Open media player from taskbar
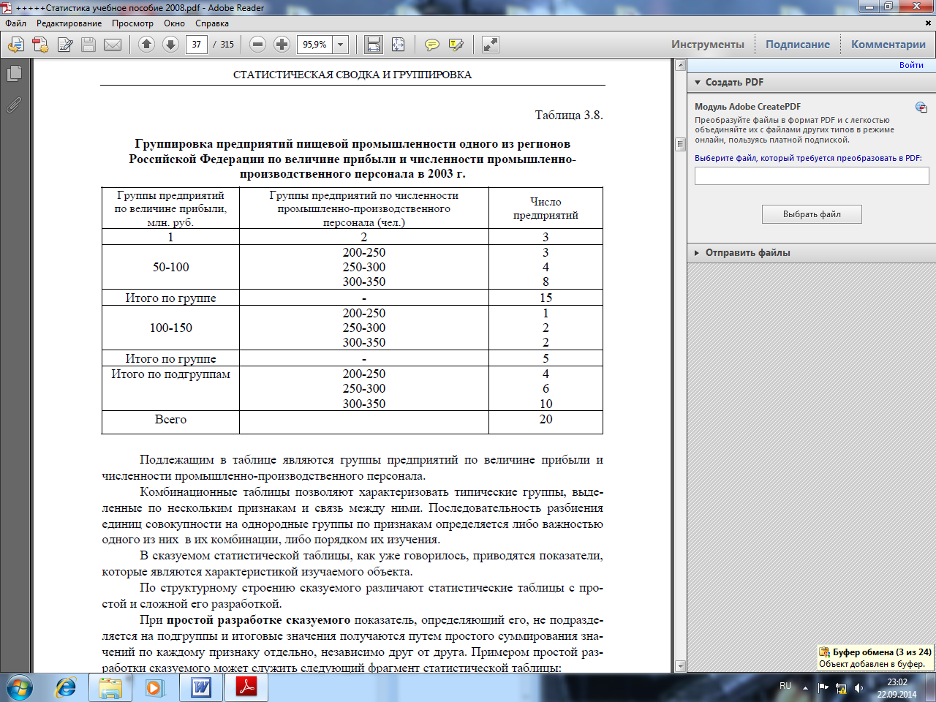The height and width of the screenshot is (702, 936). pos(154,688)
